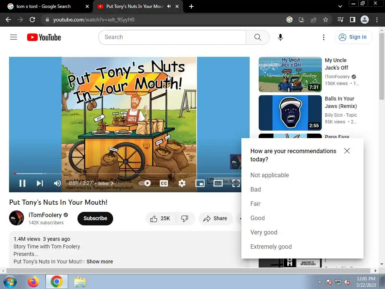Viewport: 385px width, 289px height.
Task: Open iTomFoolery channel avatar
Action: click(x=17, y=218)
